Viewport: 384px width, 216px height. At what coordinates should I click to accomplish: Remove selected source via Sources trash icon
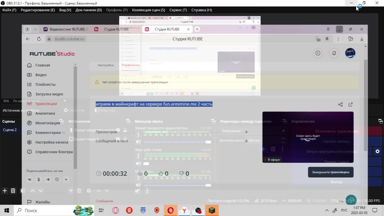(79, 191)
